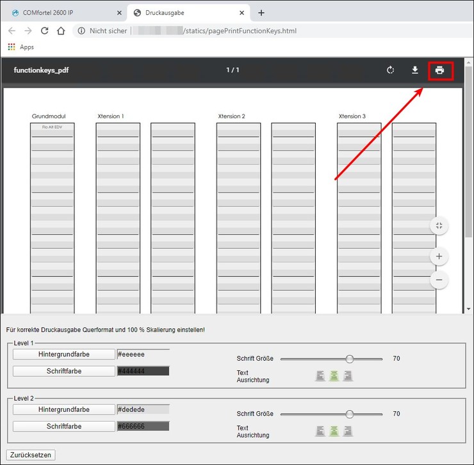
Task: Set Level 2 text alignment to right
Action: click(348, 431)
